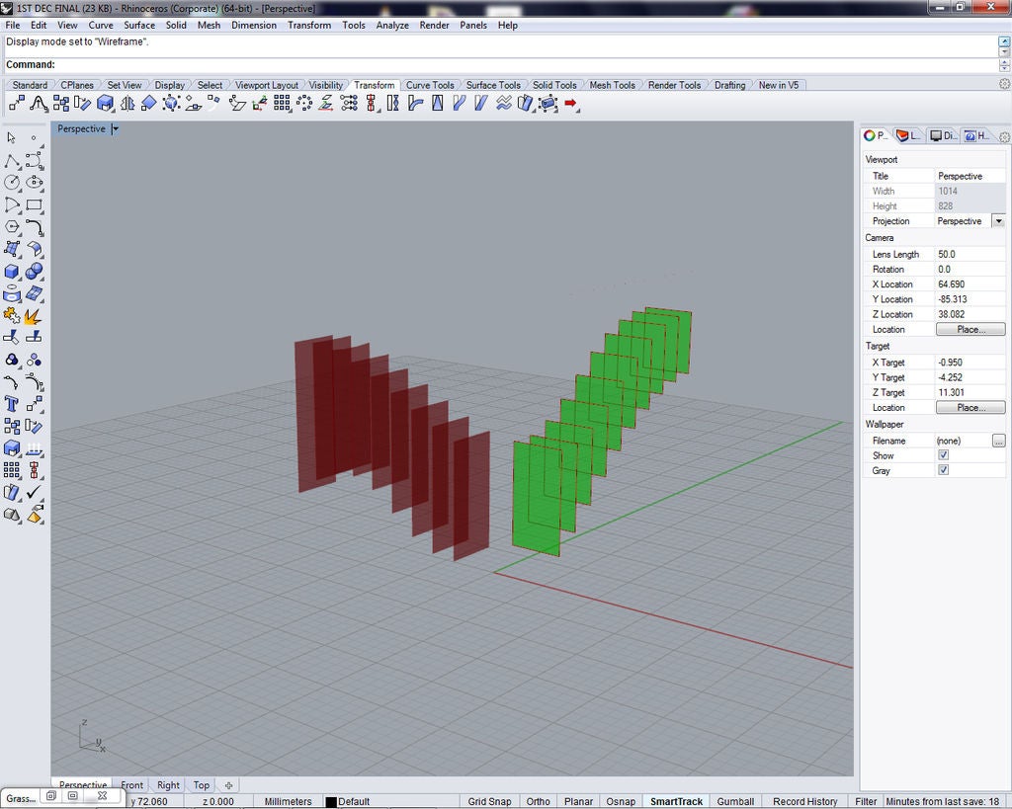Switch to the Curve Tools toolbar tab
This screenshot has width=1012, height=809.
click(x=430, y=85)
